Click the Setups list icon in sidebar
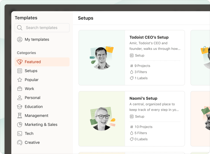 [x=20, y=71]
